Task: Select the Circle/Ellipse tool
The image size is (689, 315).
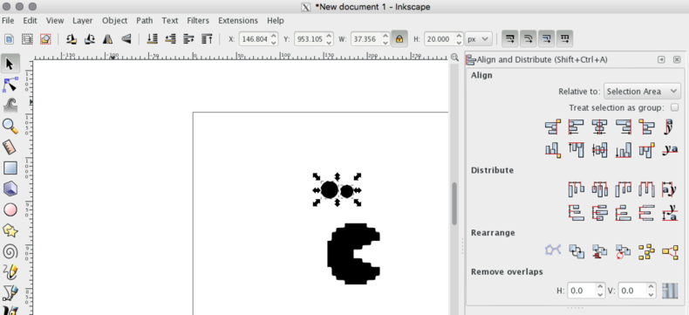Action: click(10, 210)
